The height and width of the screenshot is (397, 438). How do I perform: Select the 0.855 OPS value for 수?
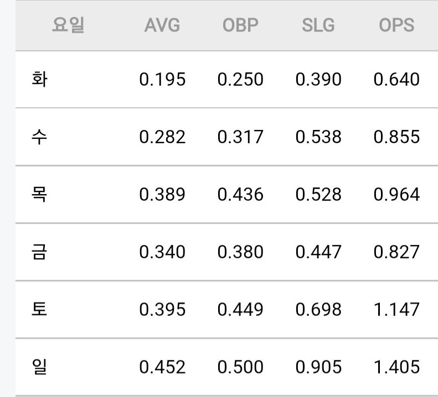[396, 137]
